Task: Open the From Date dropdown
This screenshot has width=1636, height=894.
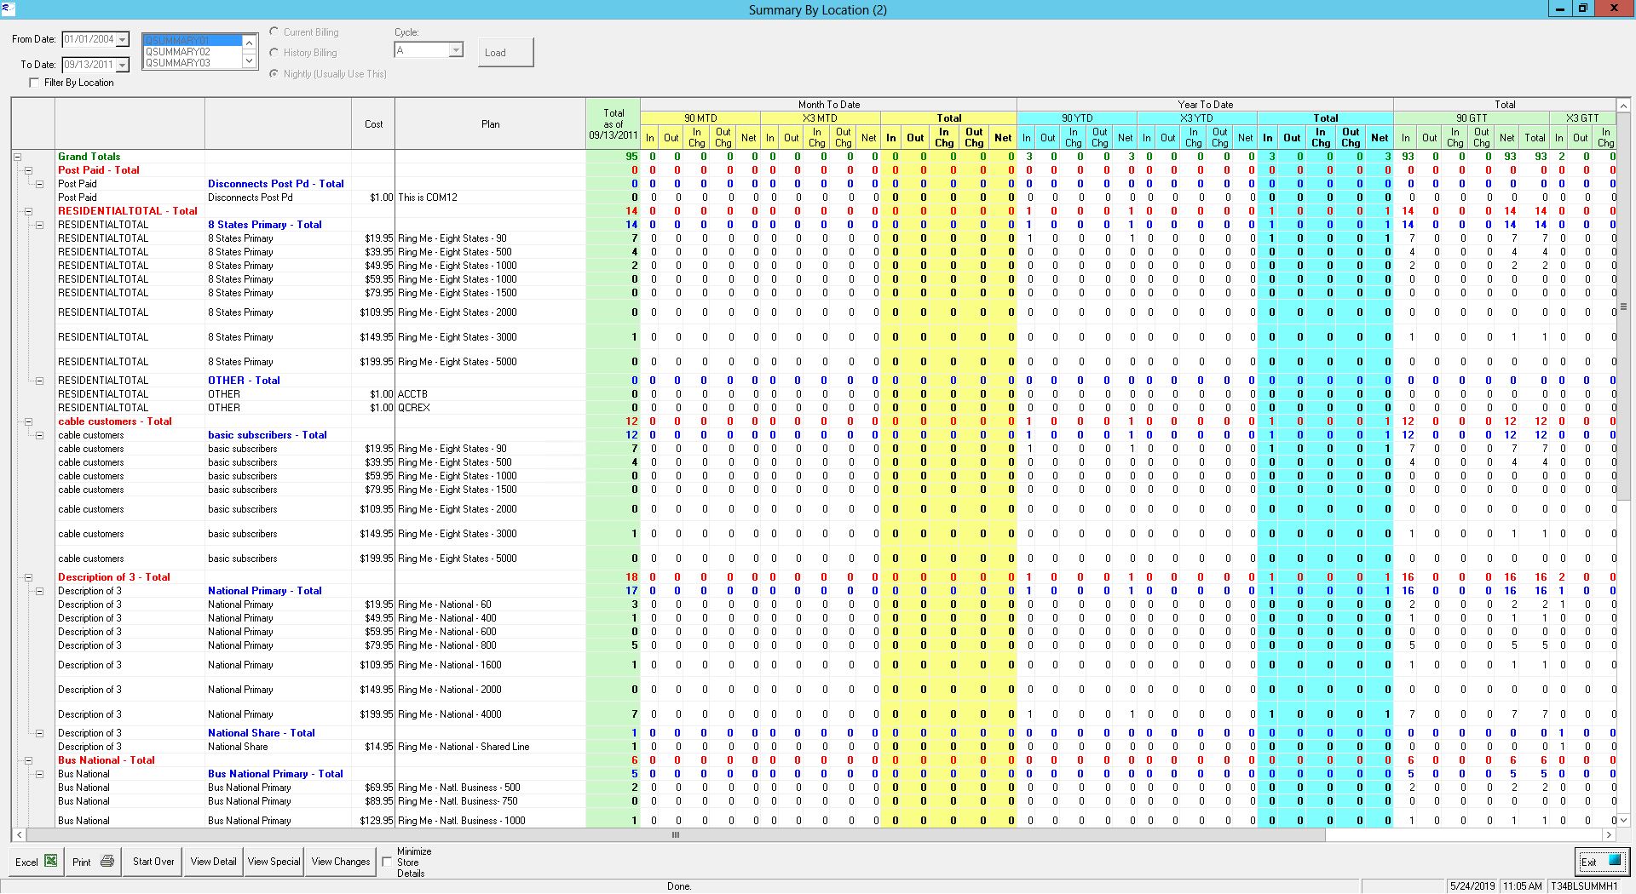Action: [123, 39]
